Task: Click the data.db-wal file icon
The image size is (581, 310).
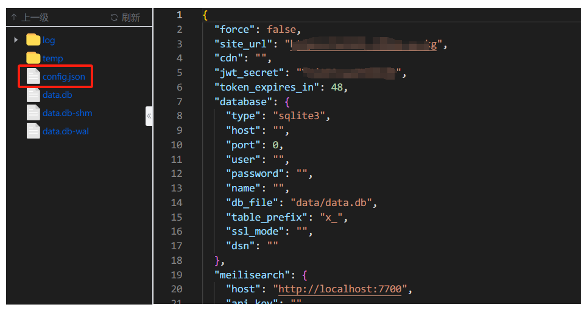Action: (33, 131)
